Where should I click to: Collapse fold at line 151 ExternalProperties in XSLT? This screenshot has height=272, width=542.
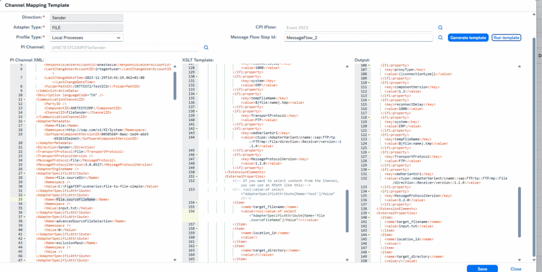(197, 176)
